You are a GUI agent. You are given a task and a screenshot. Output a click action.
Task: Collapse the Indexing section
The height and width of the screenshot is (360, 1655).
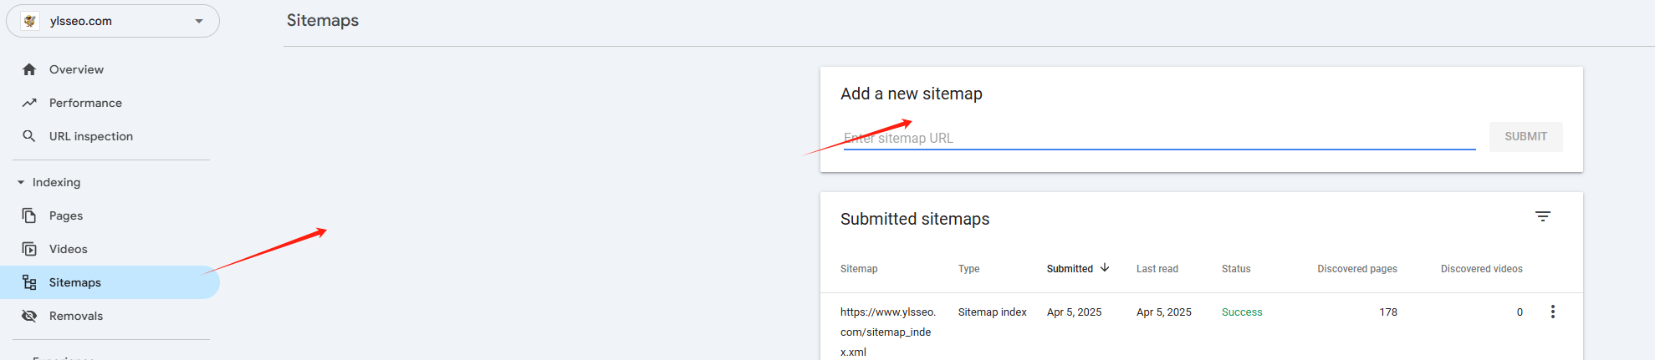(x=21, y=182)
